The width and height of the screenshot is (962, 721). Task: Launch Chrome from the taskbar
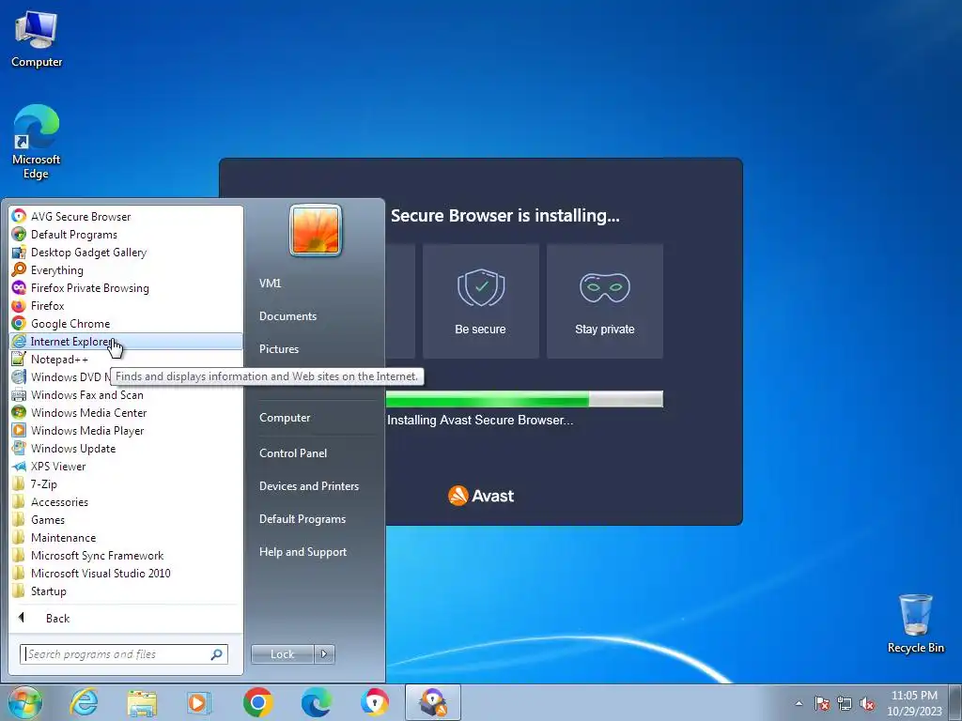[x=257, y=702]
